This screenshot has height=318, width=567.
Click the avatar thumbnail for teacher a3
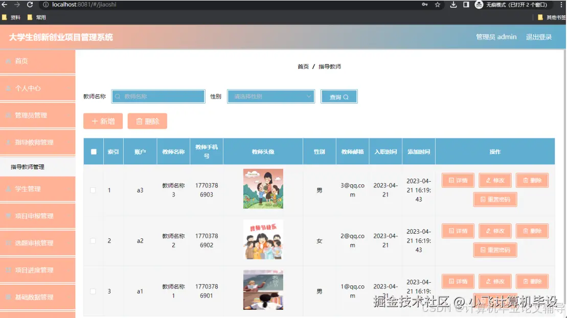click(x=263, y=189)
